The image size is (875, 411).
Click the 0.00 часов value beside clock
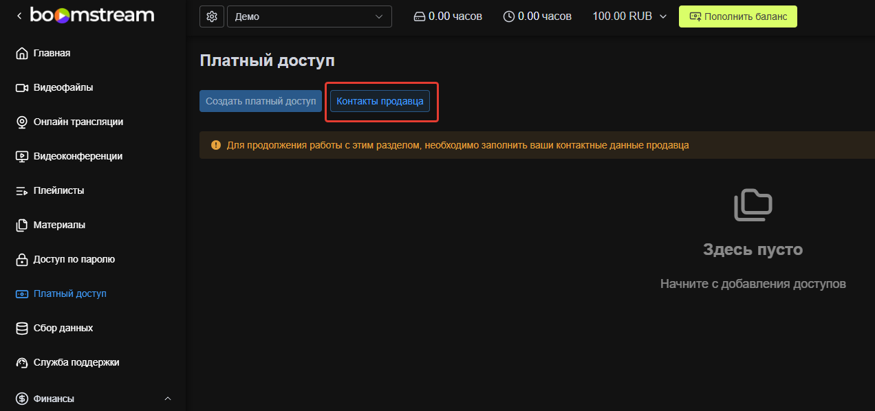click(x=545, y=16)
